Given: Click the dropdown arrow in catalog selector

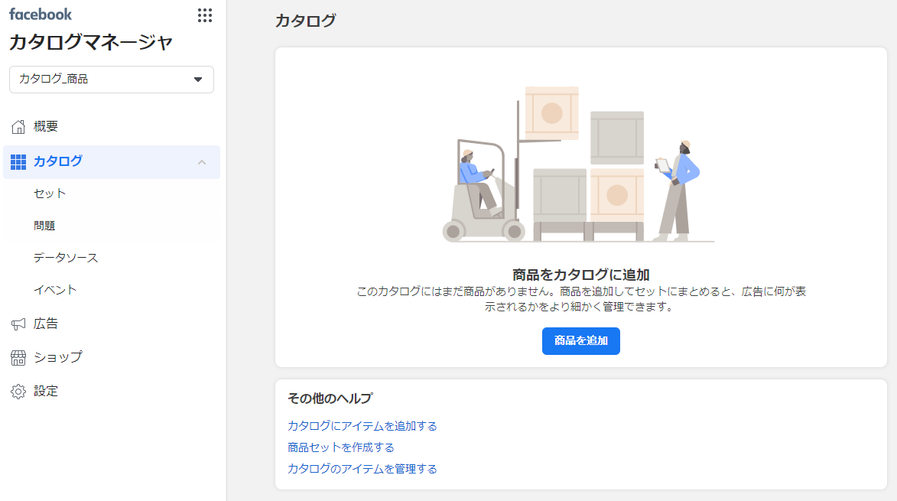Looking at the screenshot, I should pyautogui.click(x=198, y=80).
